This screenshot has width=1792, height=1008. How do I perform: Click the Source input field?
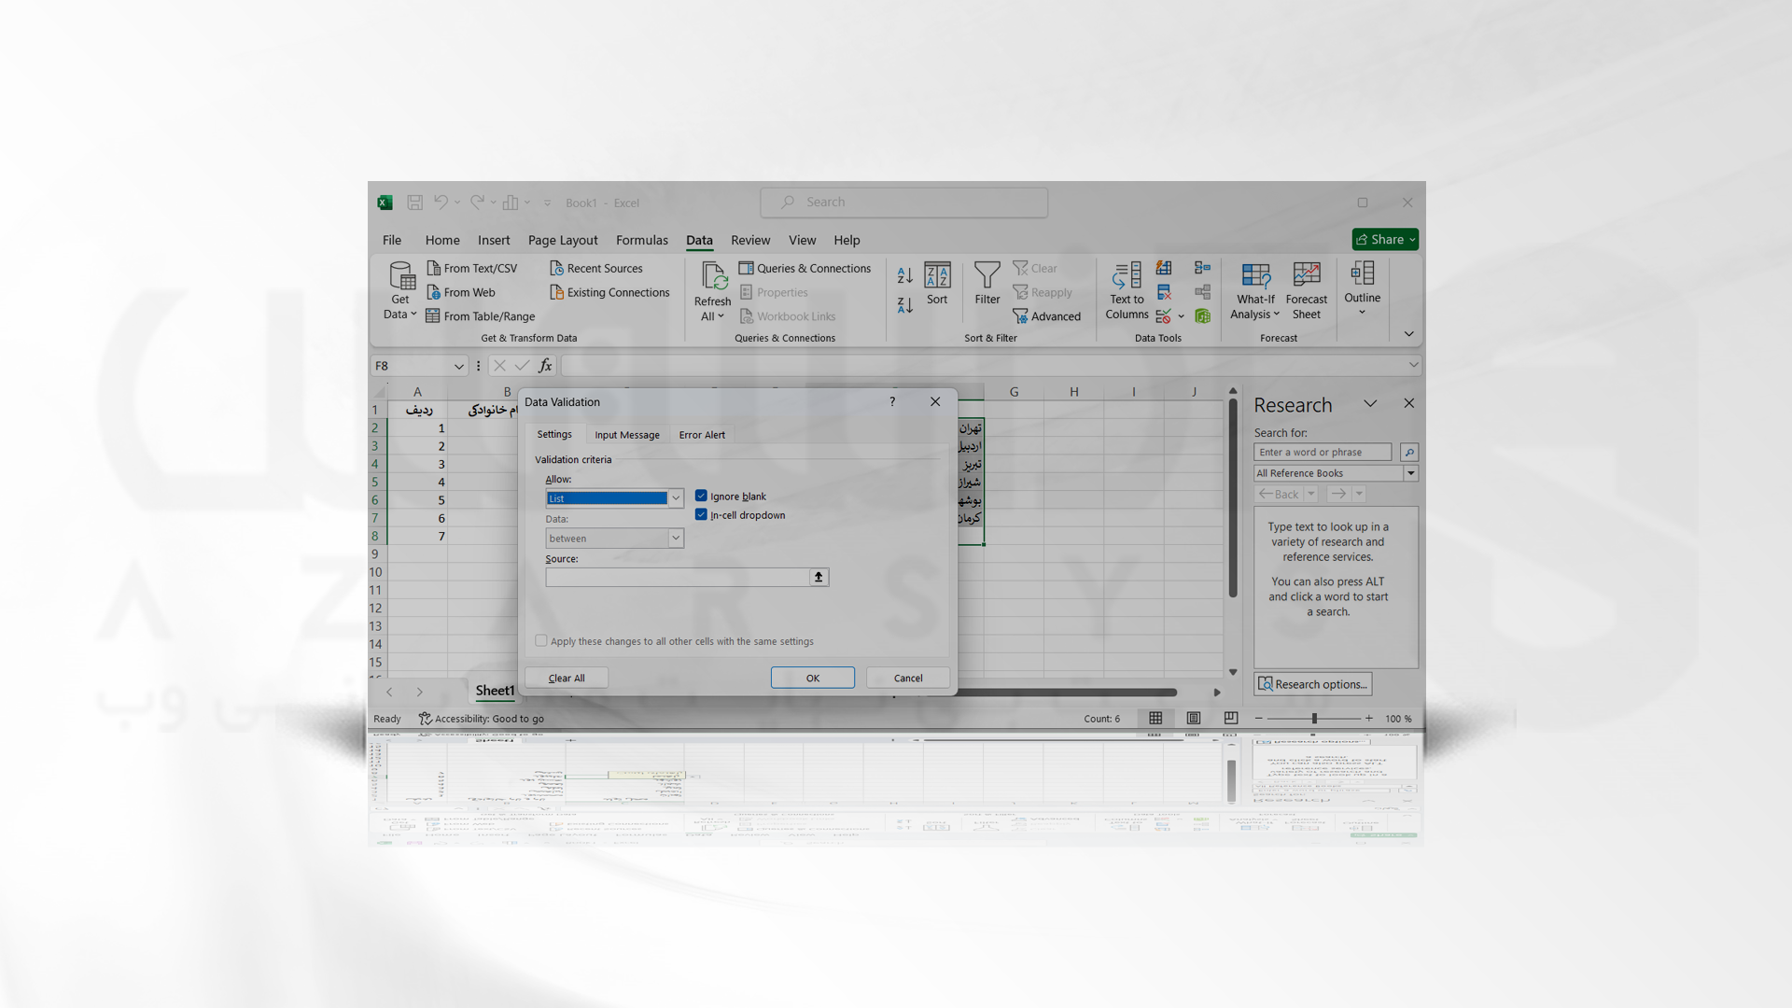tap(677, 577)
